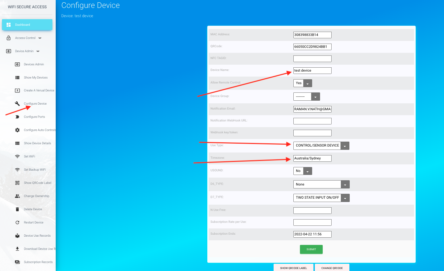The width and height of the screenshot is (444, 271).
Task: Open Restart Device menu item
Action: (34, 222)
